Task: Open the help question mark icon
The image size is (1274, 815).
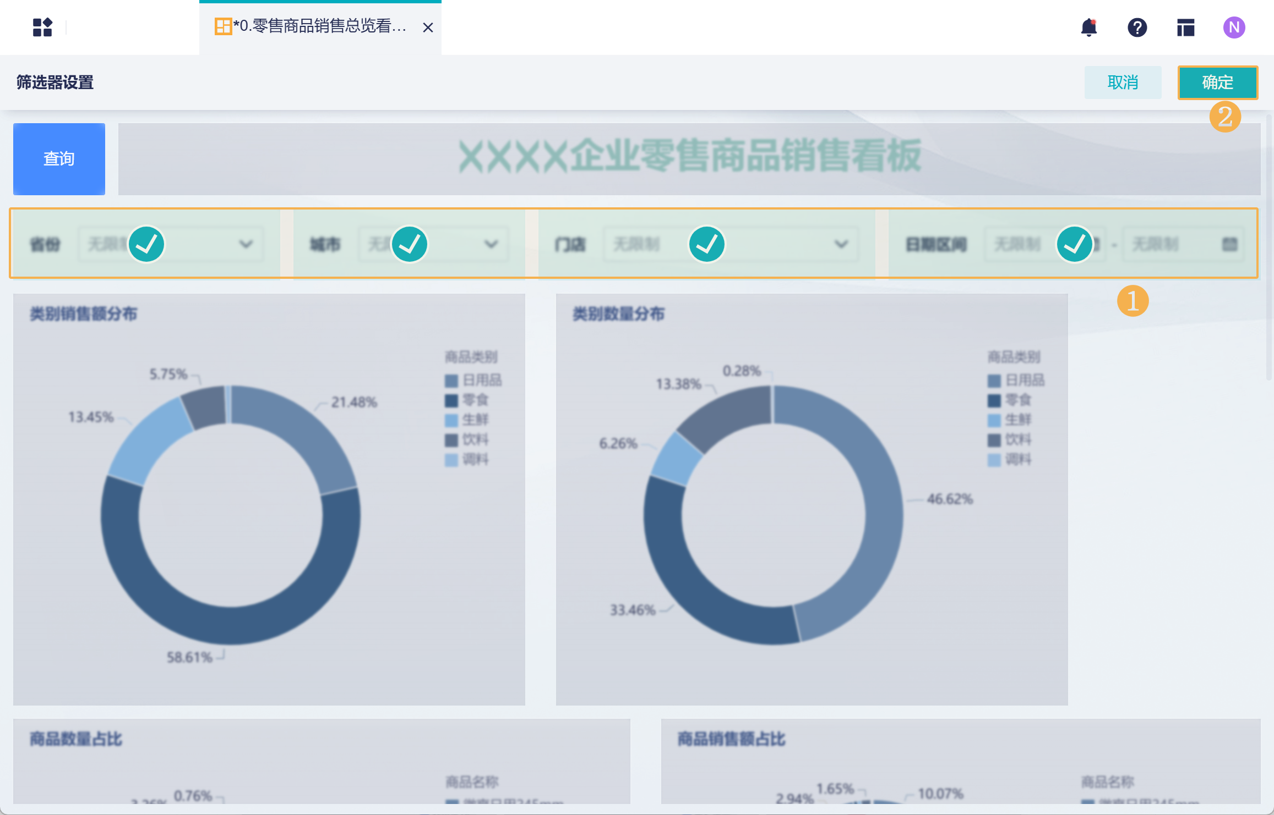Action: (1137, 27)
